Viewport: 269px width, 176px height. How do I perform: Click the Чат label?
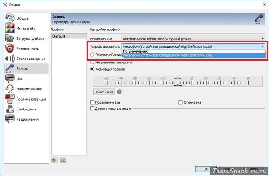point(19,79)
